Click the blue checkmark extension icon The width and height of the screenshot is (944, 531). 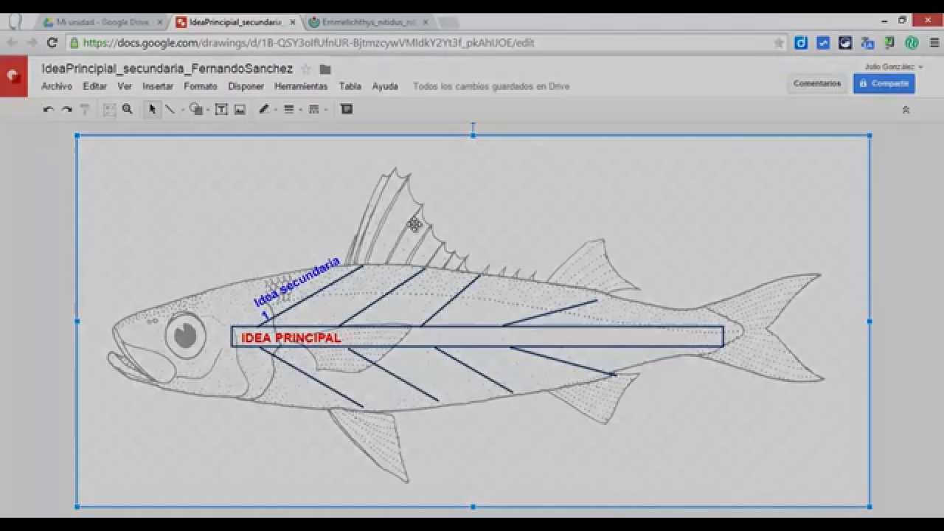823,43
